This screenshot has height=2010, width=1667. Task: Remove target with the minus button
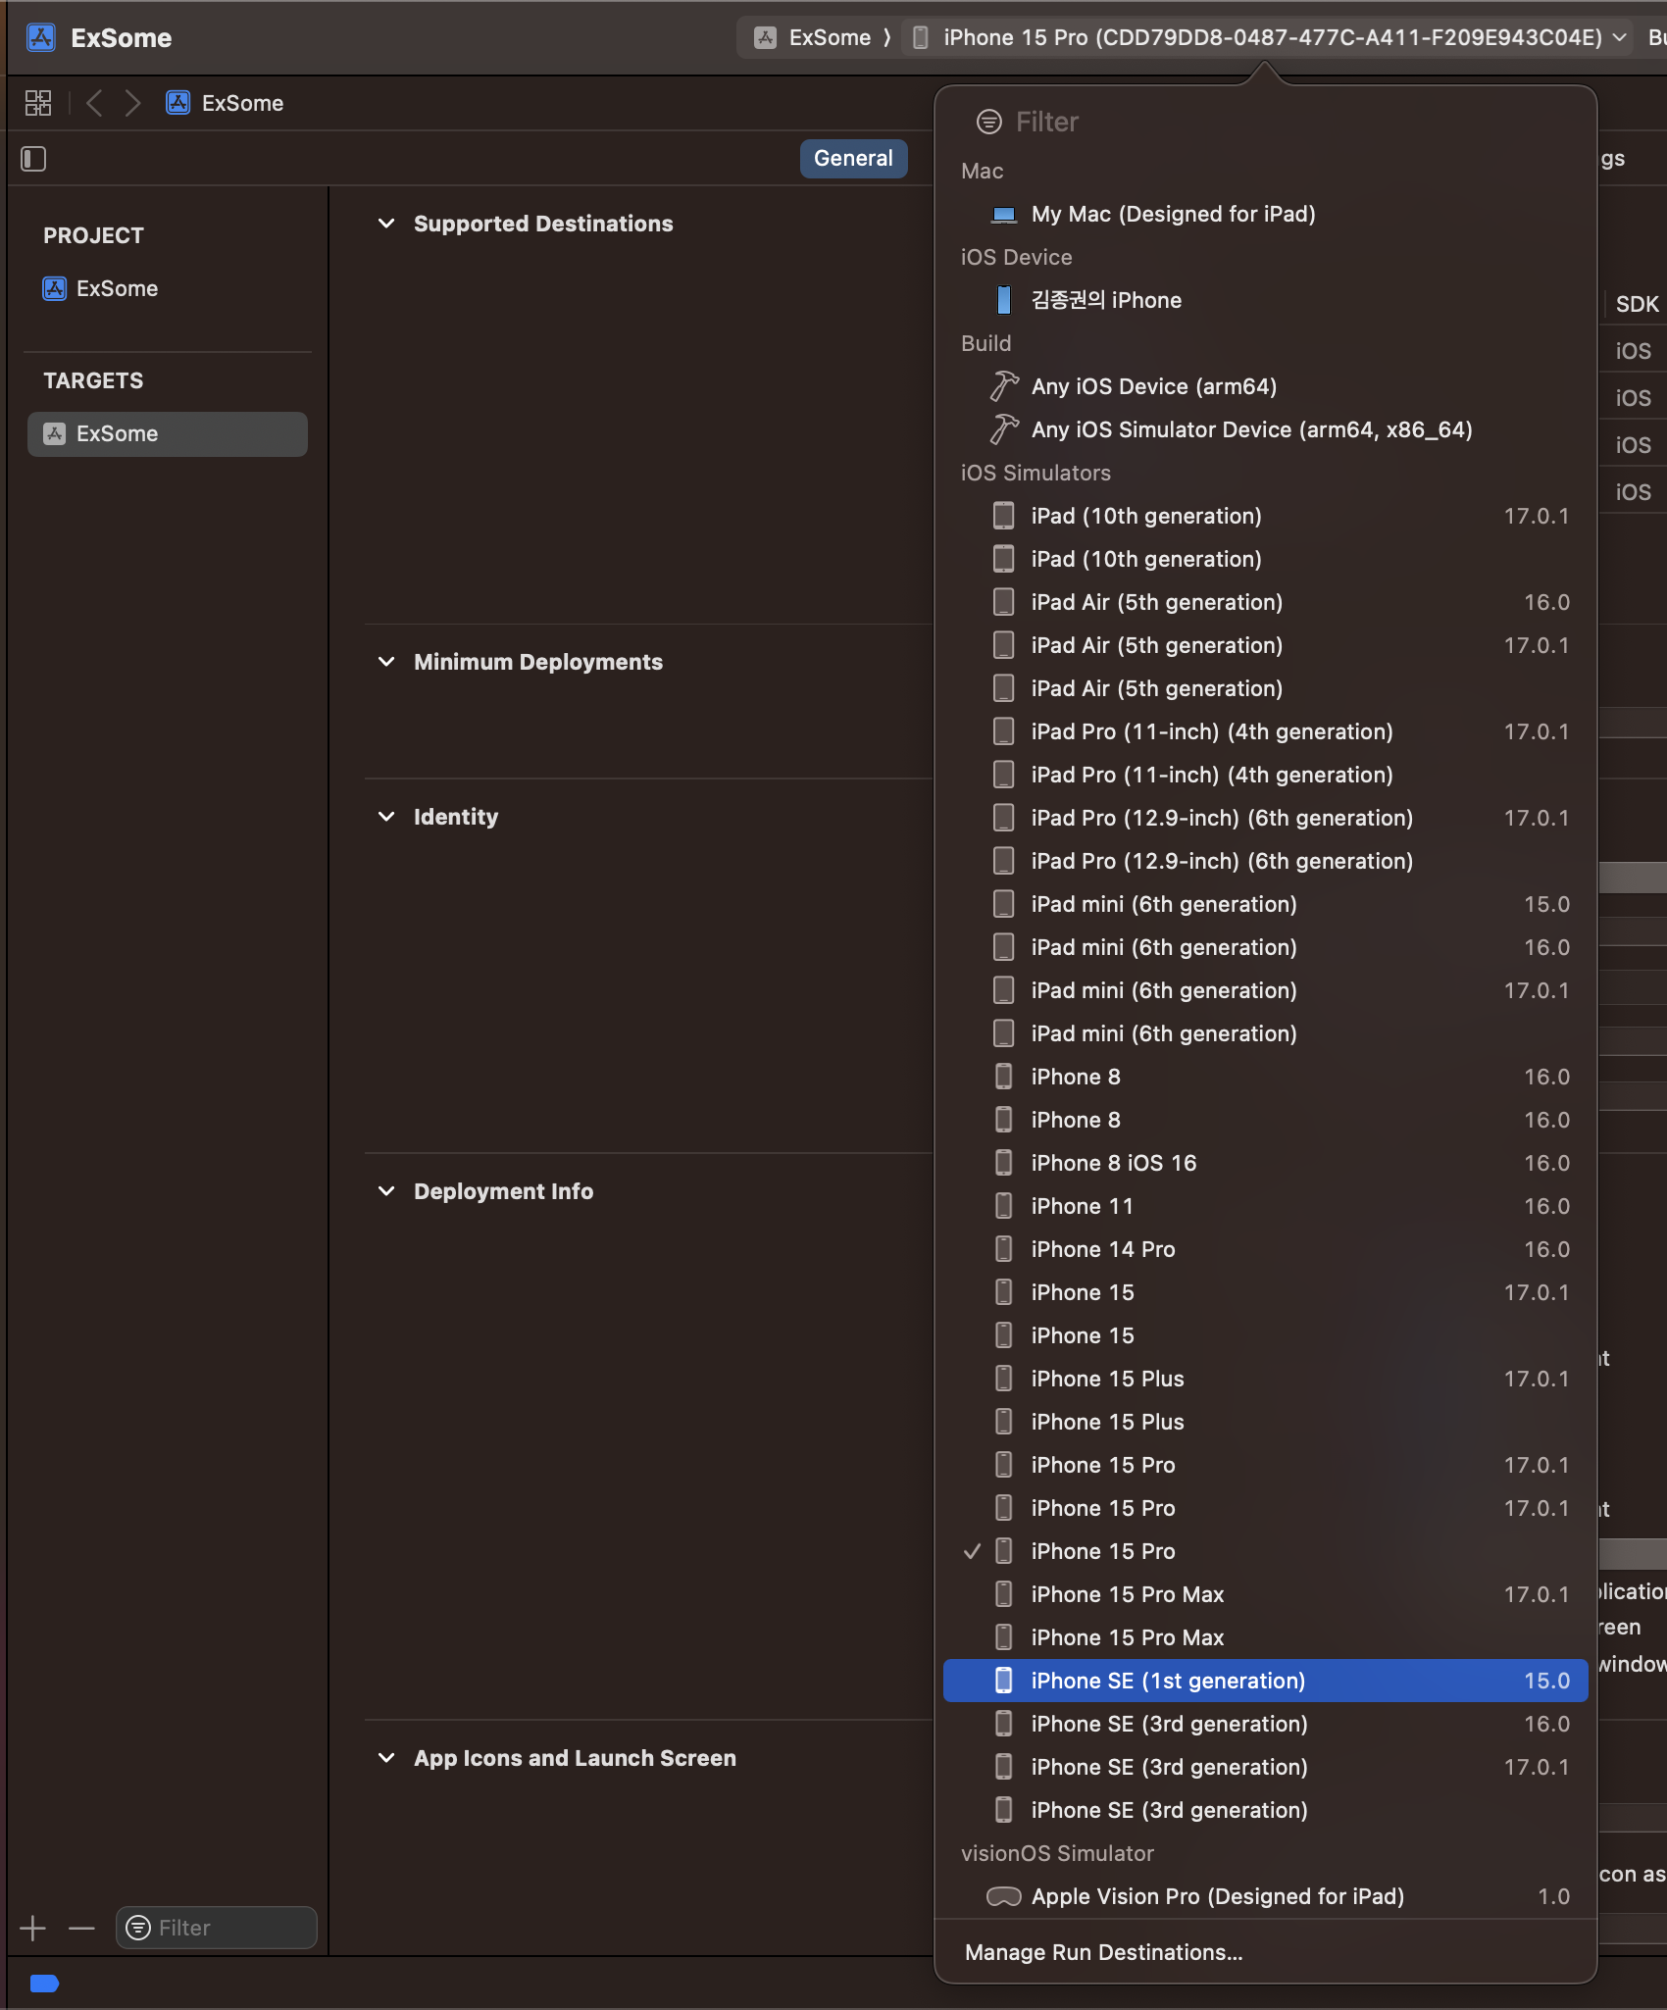click(81, 1928)
